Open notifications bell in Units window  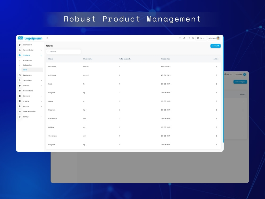[x=193, y=38]
